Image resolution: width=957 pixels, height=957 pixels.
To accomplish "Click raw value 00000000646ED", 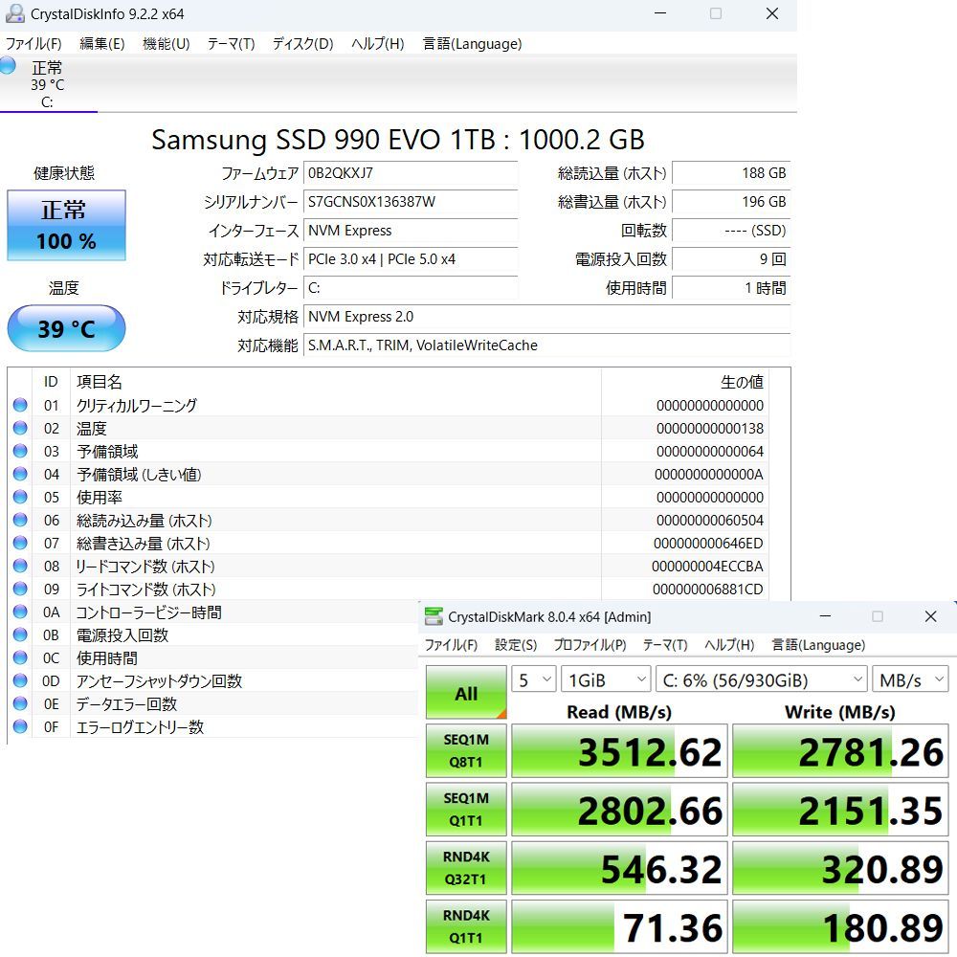I will [x=708, y=543].
